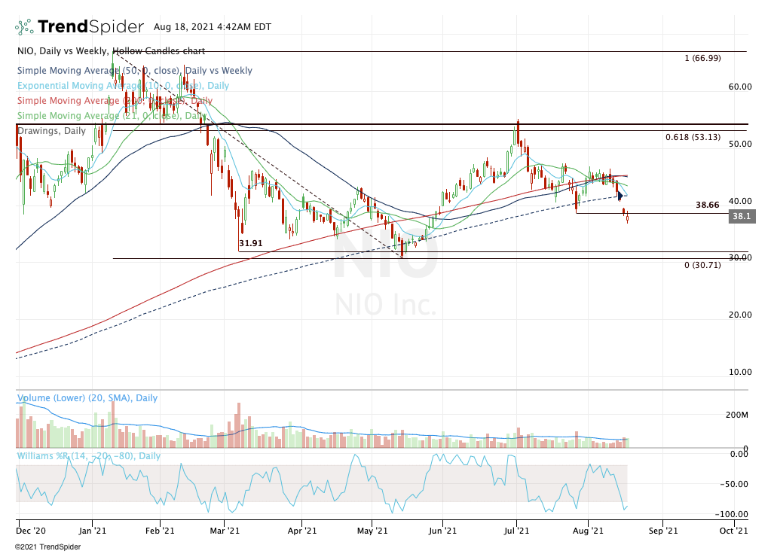The width and height of the screenshot is (771, 554).
Task: Click the current price tag '38.1'
Action: [742, 216]
